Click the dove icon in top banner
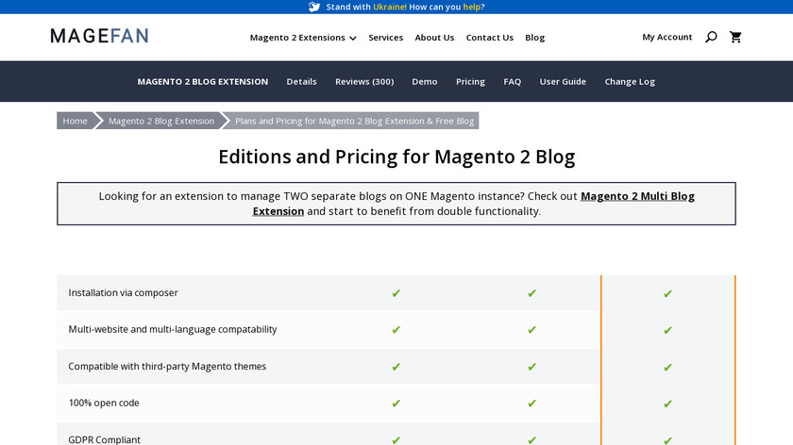The image size is (793, 445). click(314, 7)
